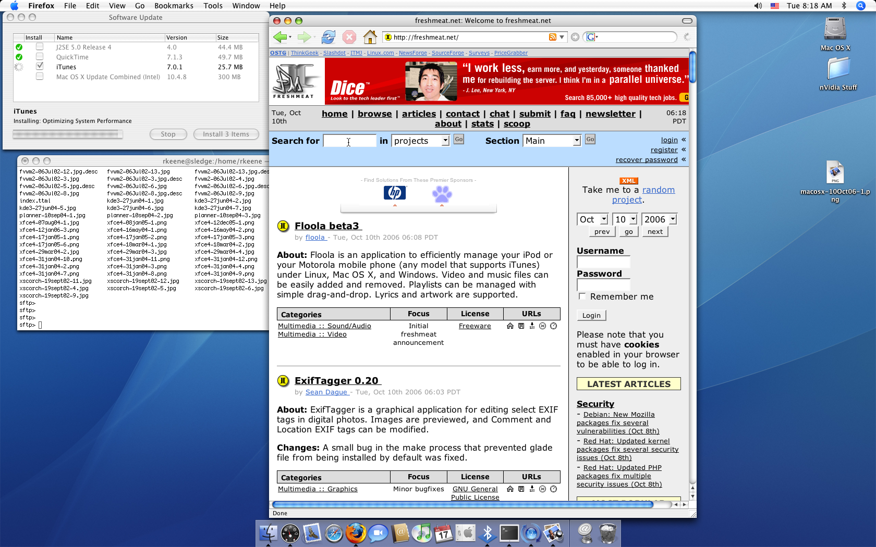Open the day '10' dropdown
The image size is (876, 547).
(x=625, y=219)
